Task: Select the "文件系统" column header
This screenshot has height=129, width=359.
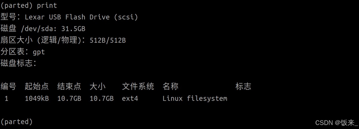Action: click(x=138, y=86)
